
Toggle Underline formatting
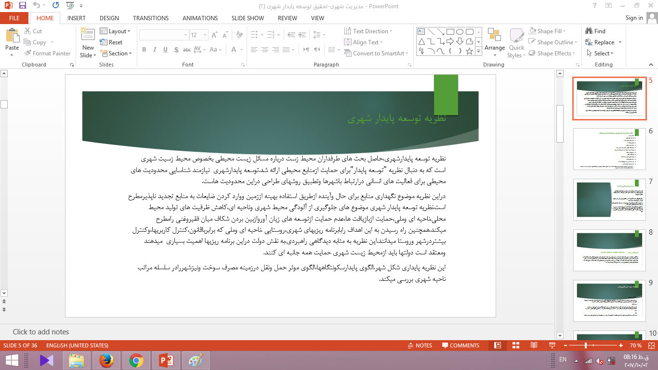pos(165,50)
